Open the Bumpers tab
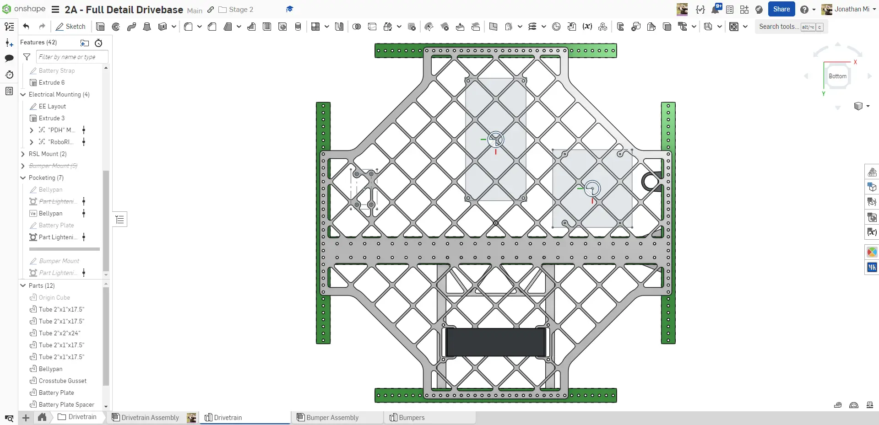The width and height of the screenshot is (879, 425). (411, 417)
